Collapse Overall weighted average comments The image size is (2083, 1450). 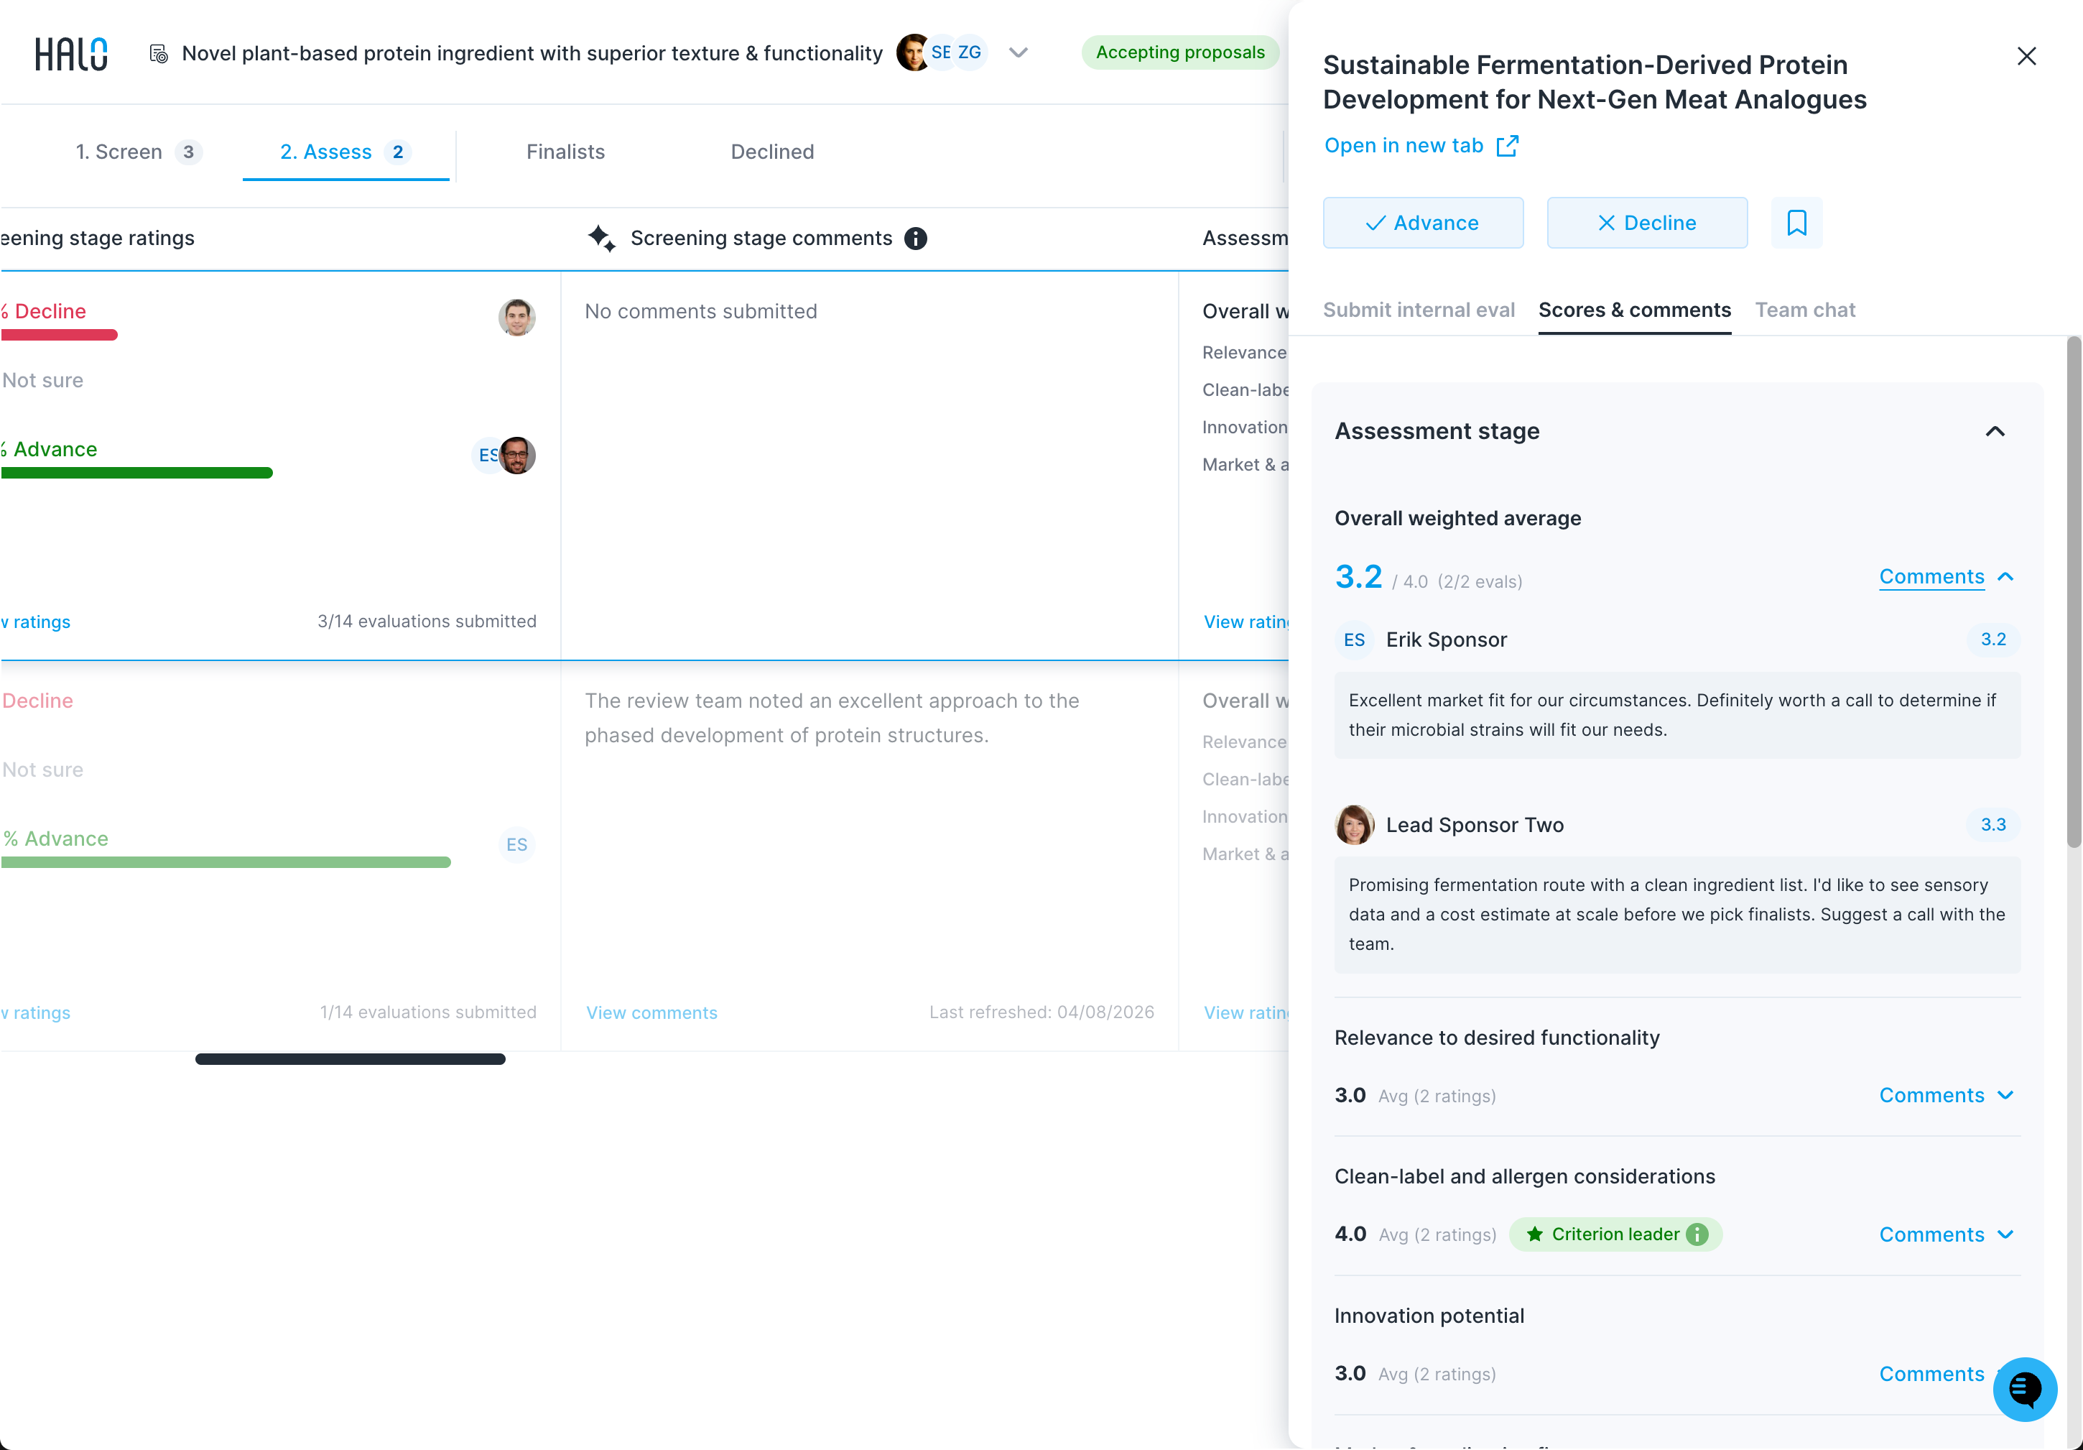click(1946, 577)
